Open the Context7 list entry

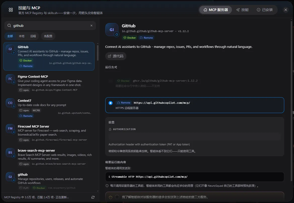point(49,108)
